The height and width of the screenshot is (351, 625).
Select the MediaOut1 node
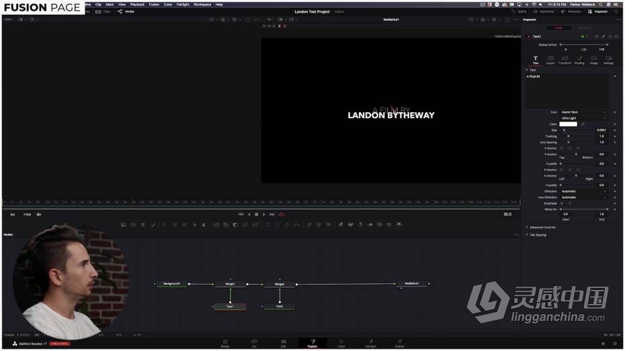(x=412, y=284)
